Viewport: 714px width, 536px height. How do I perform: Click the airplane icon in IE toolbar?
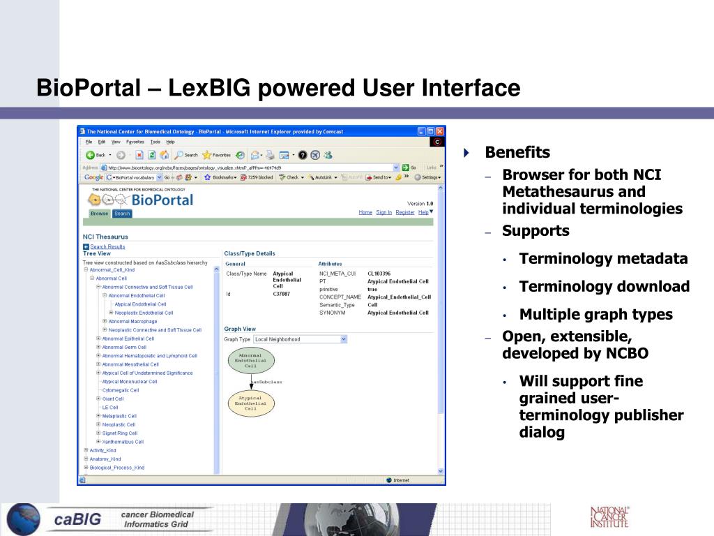pos(315,156)
